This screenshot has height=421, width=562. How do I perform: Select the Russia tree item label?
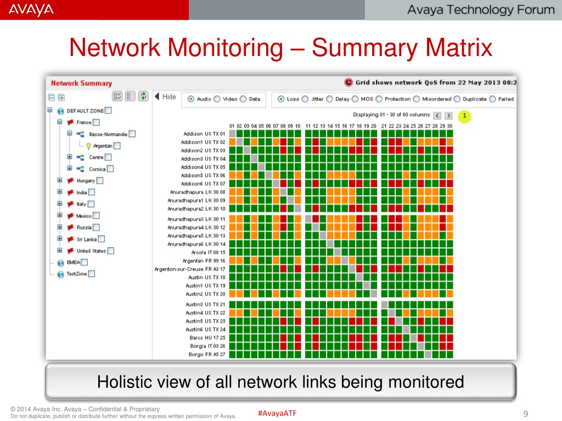click(84, 227)
